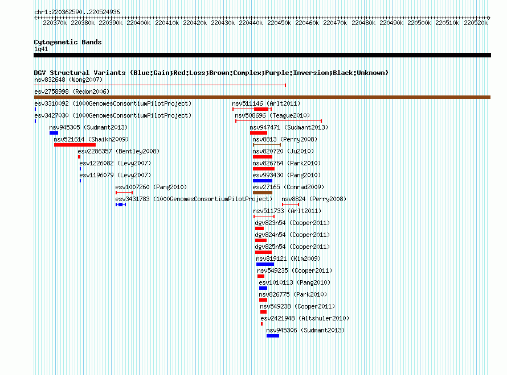This screenshot has height=375, width=507.
Task: Select esv27165 (Conrad2009) label
Action: point(288,187)
